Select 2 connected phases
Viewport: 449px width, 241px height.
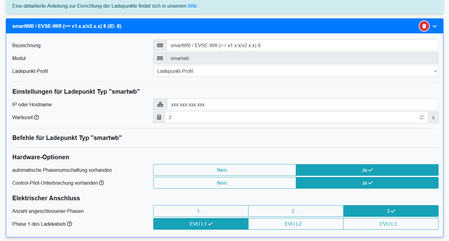[296, 211]
